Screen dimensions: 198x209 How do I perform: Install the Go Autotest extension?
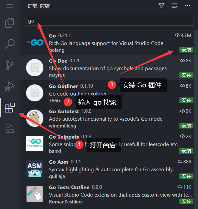(x=186, y=126)
